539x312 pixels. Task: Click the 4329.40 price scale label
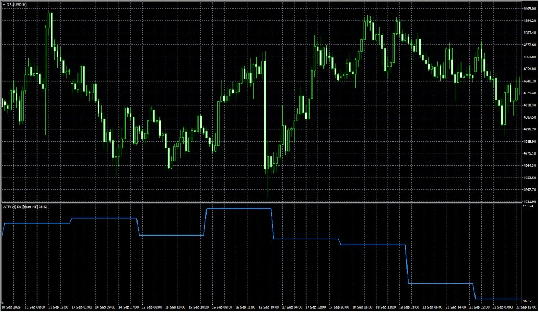pyautogui.click(x=529, y=93)
